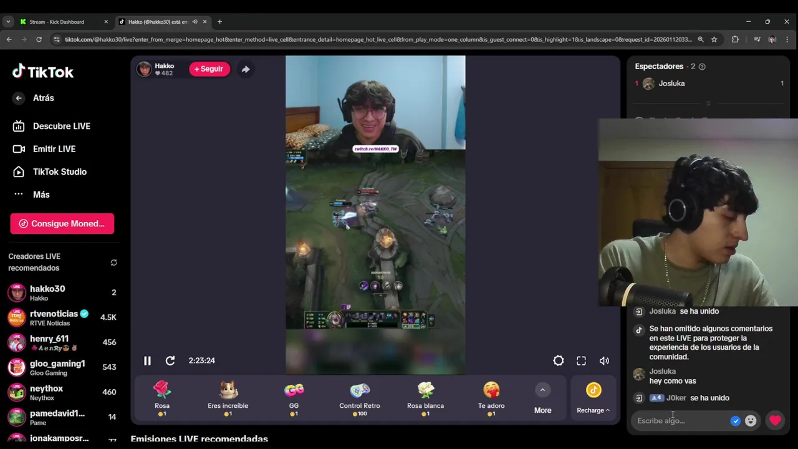Open Chrome three-dot menu

click(x=787, y=39)
